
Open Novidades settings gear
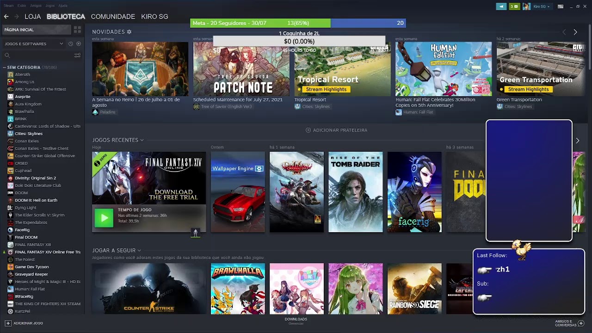pyautogui.click(x=129, y=32)
